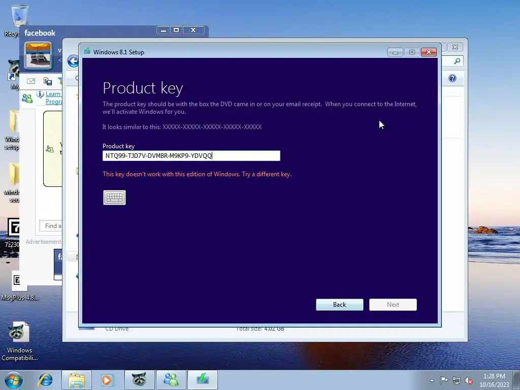
Task: Click the Back button in Setup
Action: [x=339, y=305]
